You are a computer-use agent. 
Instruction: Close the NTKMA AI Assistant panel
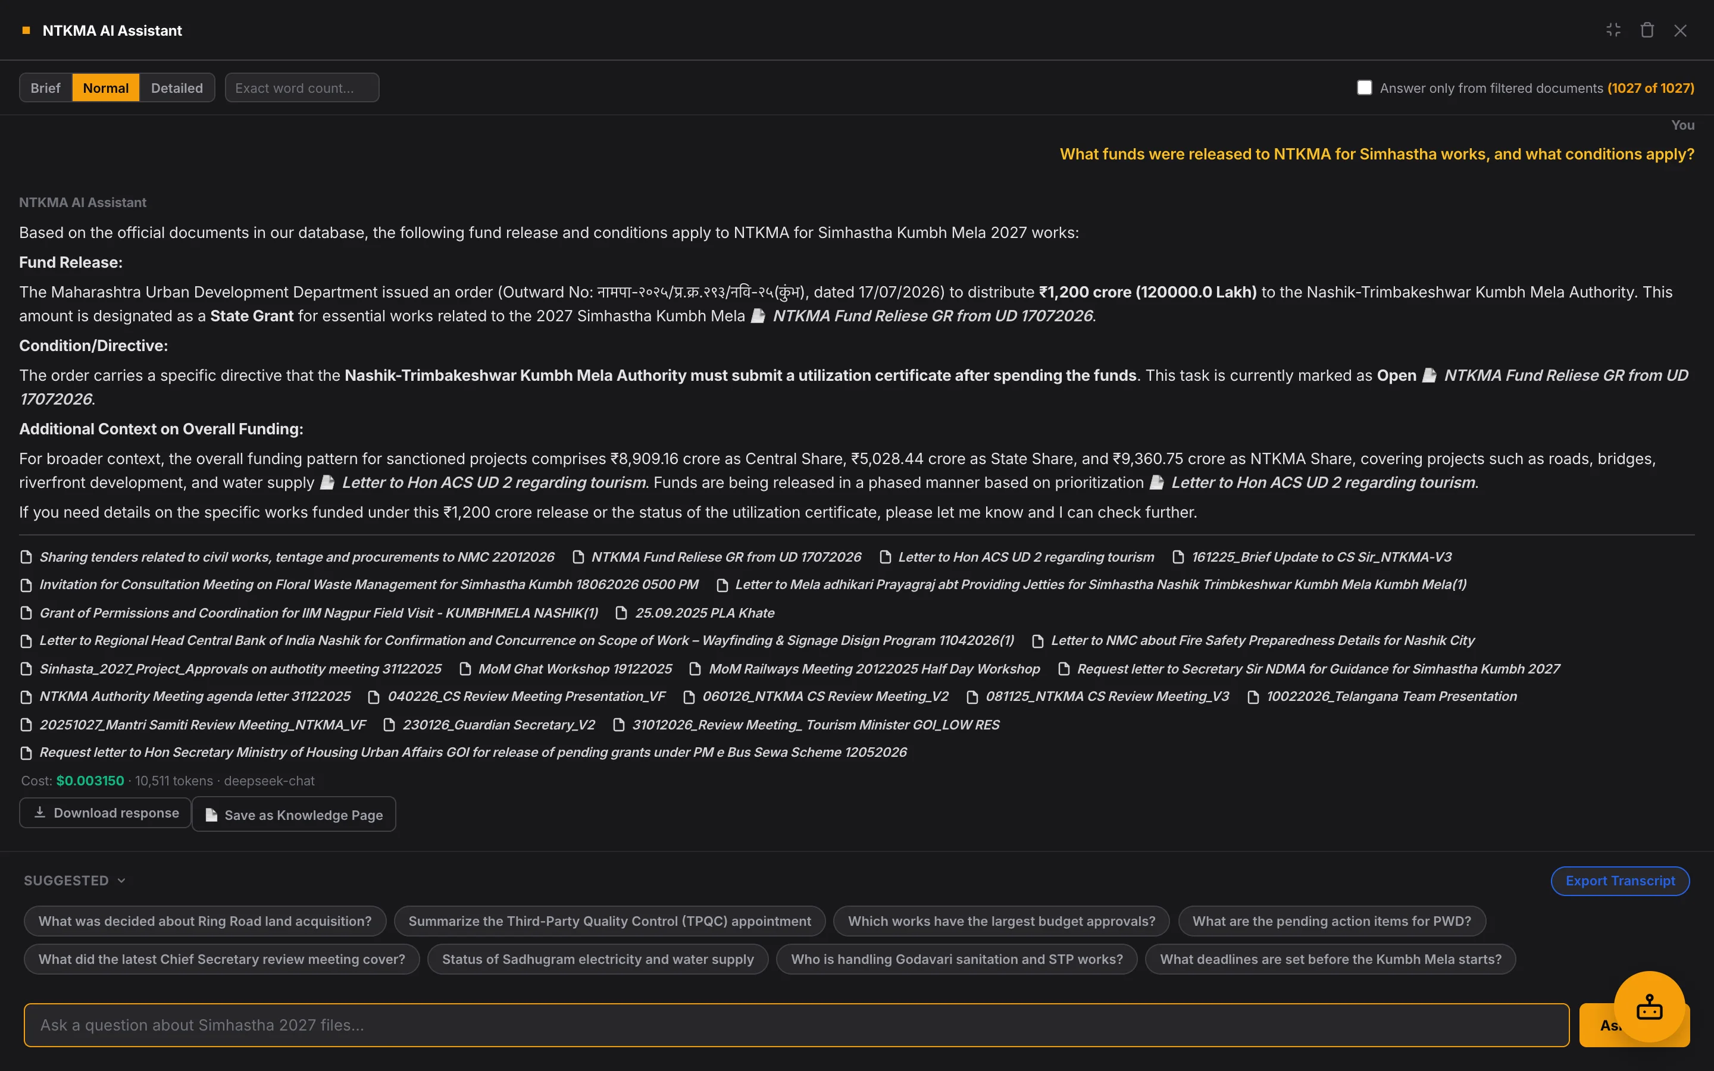click(1680, 30)
